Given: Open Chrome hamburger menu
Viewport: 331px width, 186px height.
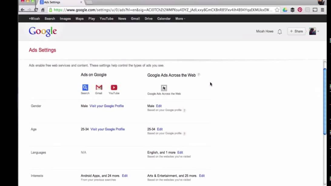Looking at the screenshot, I should [x=322, y=10].
